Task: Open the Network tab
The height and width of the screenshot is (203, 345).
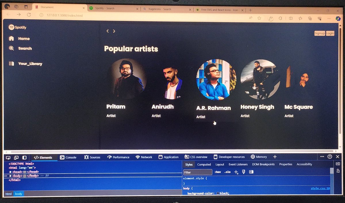Action: pos(144,157)
